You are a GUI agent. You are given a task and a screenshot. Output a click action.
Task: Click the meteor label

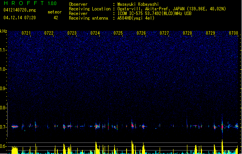(x=55, y=12)
